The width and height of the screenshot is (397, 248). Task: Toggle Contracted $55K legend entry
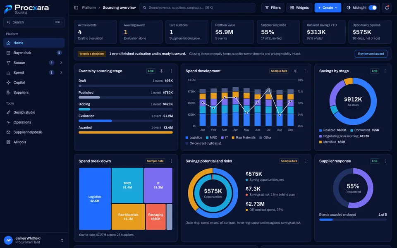(x=365, y=130)
